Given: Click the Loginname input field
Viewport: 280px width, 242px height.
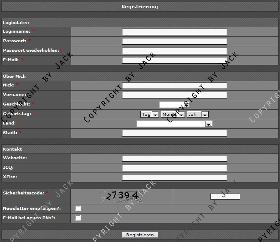Looking at the screenshot, I should coord(175,32).
